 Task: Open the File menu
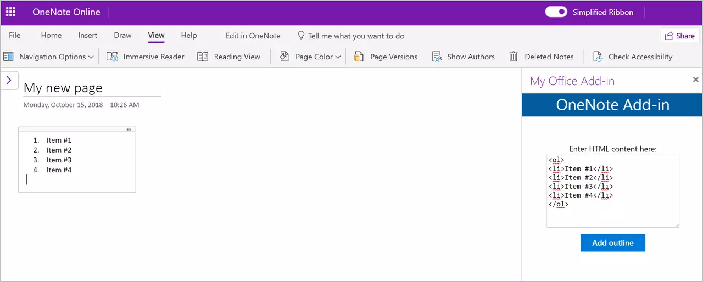15,36
